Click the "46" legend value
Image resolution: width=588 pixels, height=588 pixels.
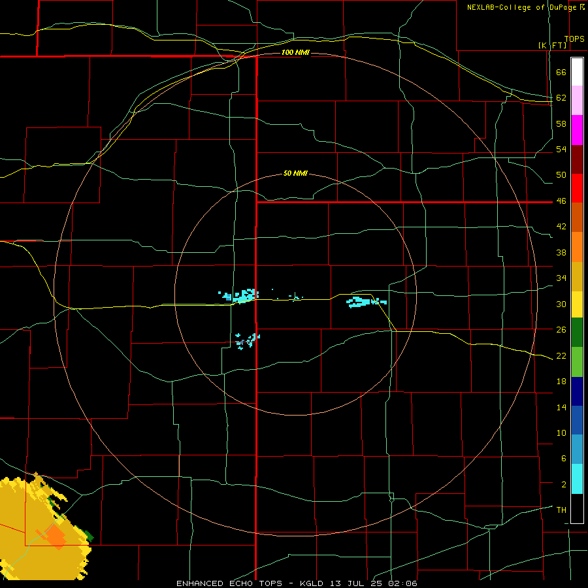561,201
